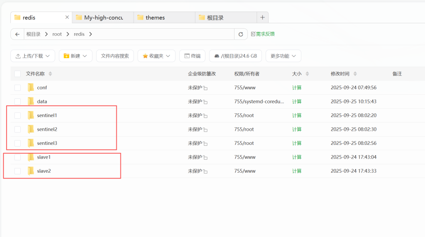Switch to the My-high-concu tab

click(x=103, y=17)
